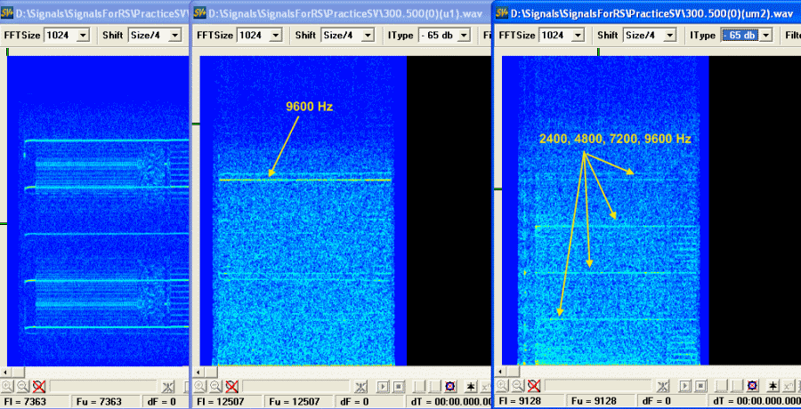Image resolution: width=801 pixels, height=409 pixels.
Task: Click zoom-out magnifier in the um2.wav window
Action: (x=518, y=386)
